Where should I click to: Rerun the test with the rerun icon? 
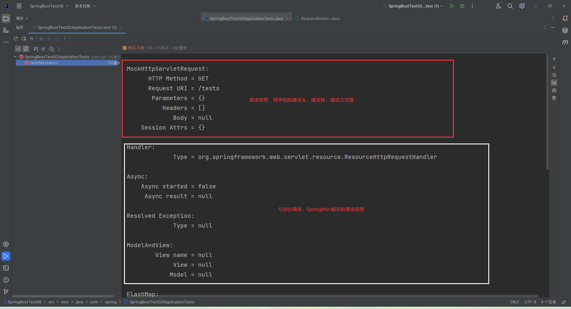(16, 39)
